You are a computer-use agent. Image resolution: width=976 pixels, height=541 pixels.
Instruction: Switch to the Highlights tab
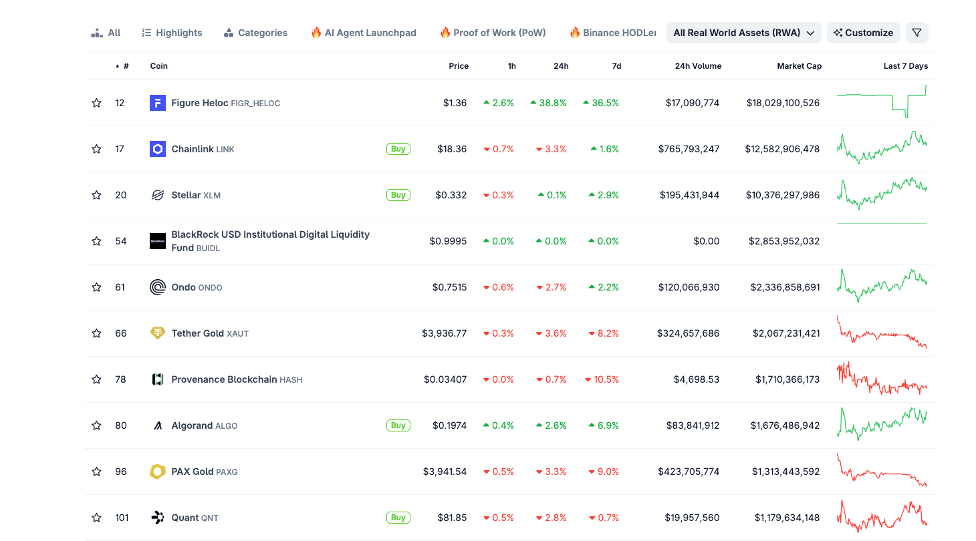click(x=172, y=33)
